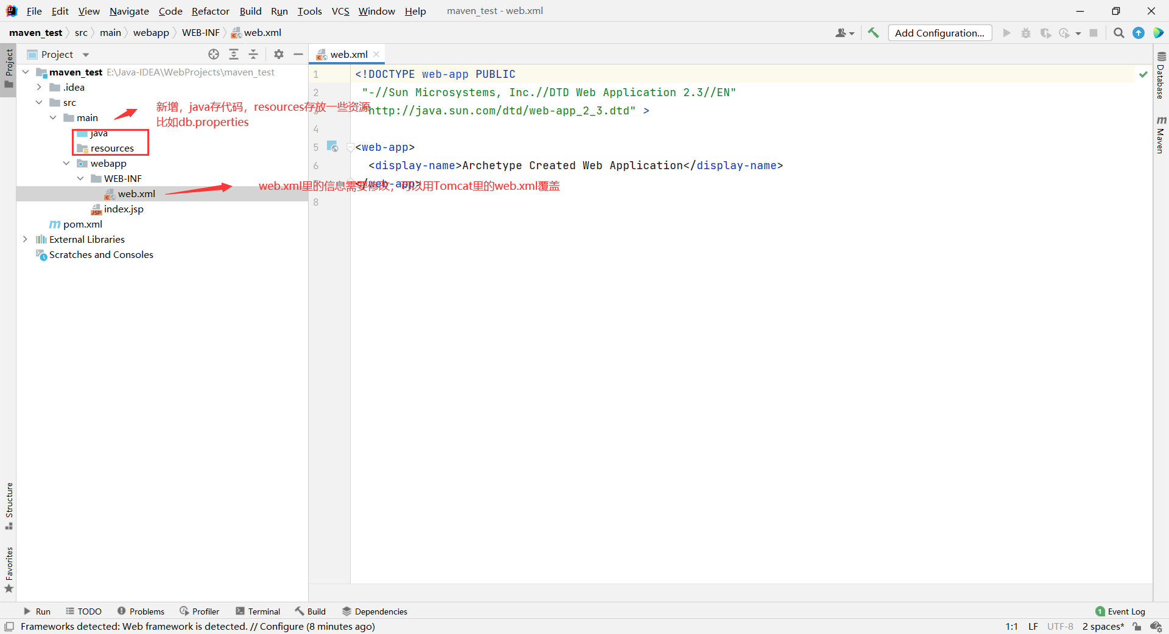Screen dimensions: 1169x634
Task: Click UTF-8 encoding in the status bar
Action: point(1060,627)
